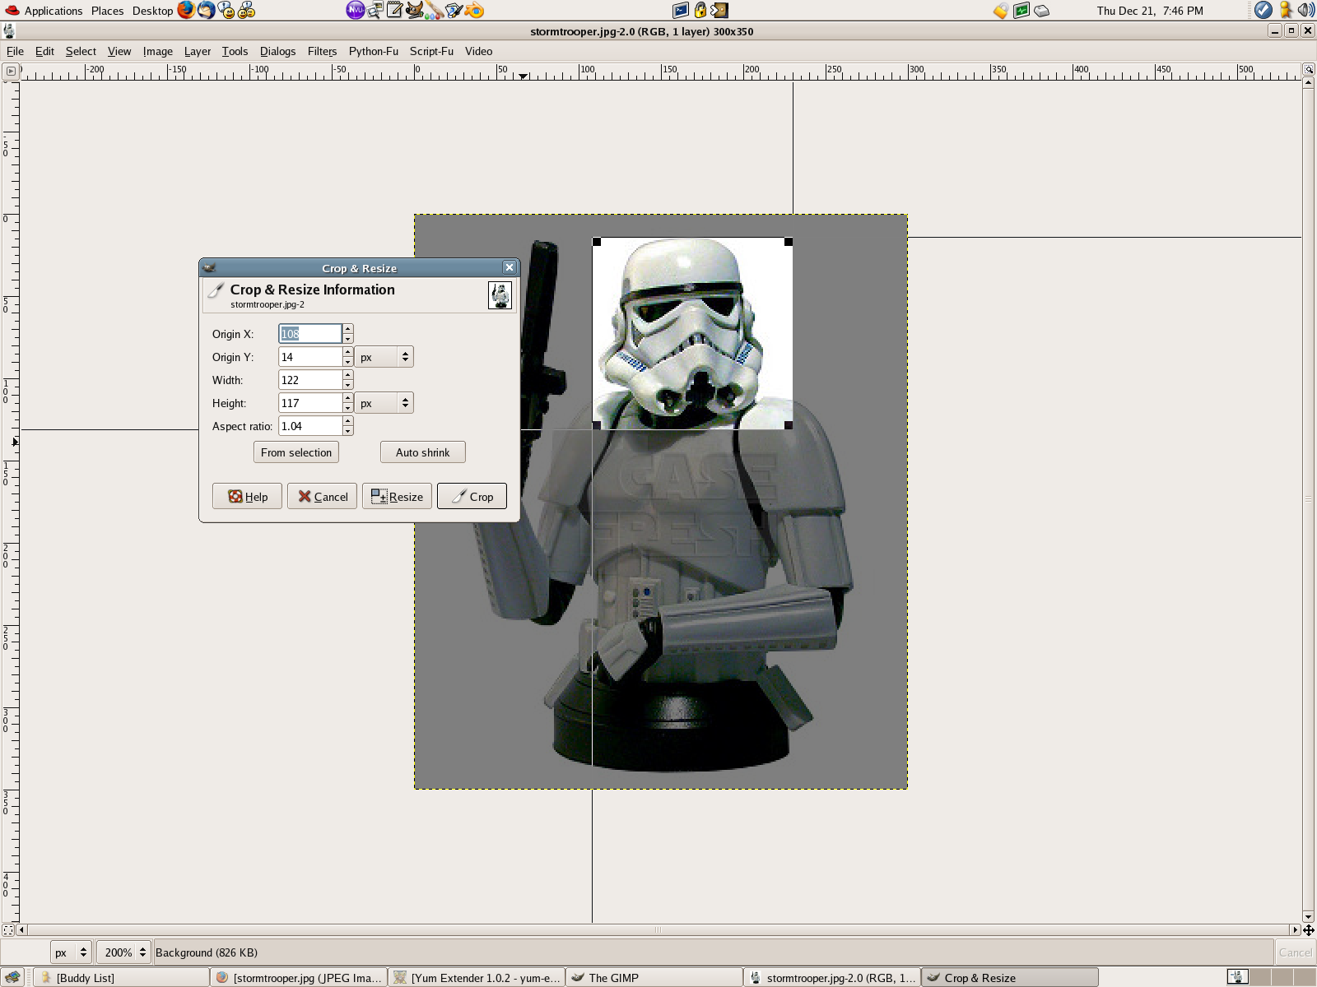Open the px unit selector in the status bar
This screenshot has height=987, width=1317.
pos(70,952)
